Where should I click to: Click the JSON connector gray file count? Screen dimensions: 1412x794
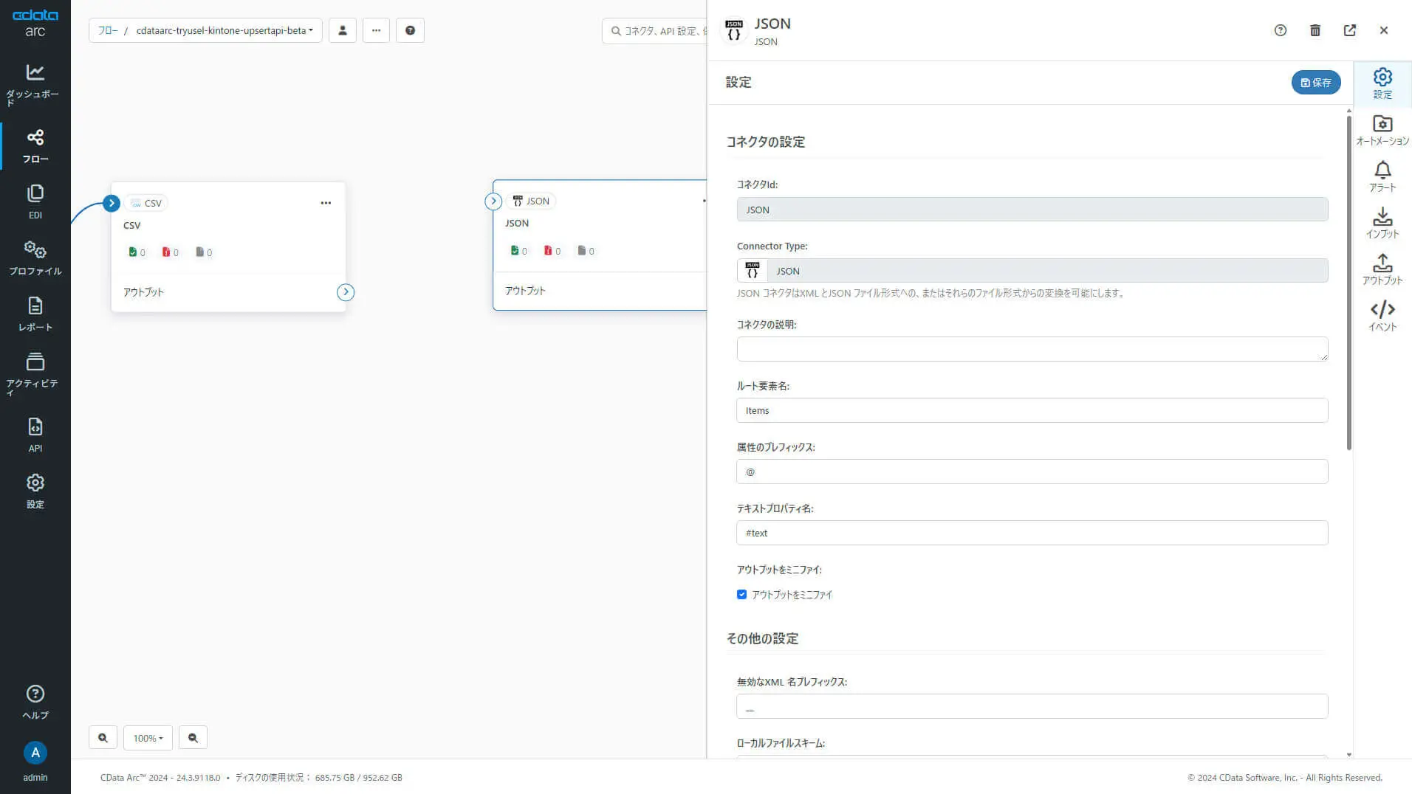(x=586, y=251)
